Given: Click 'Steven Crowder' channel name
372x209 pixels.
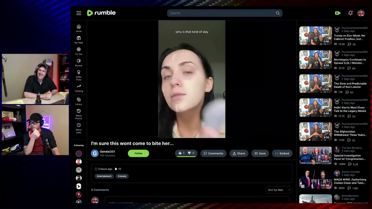Looking at the screenshot, I should pos(351,172).
